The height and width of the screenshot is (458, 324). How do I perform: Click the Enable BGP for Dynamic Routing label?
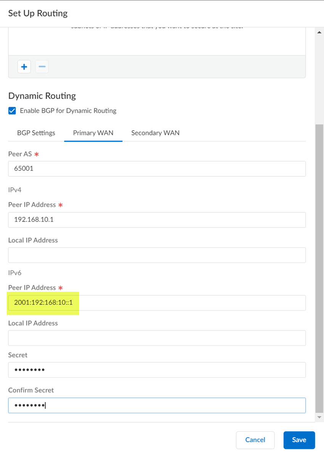click(x=68, y=111)
